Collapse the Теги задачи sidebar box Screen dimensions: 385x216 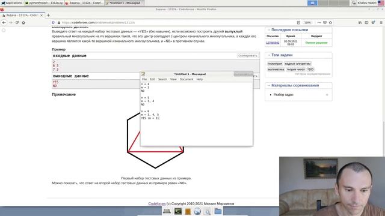(269, 55)
